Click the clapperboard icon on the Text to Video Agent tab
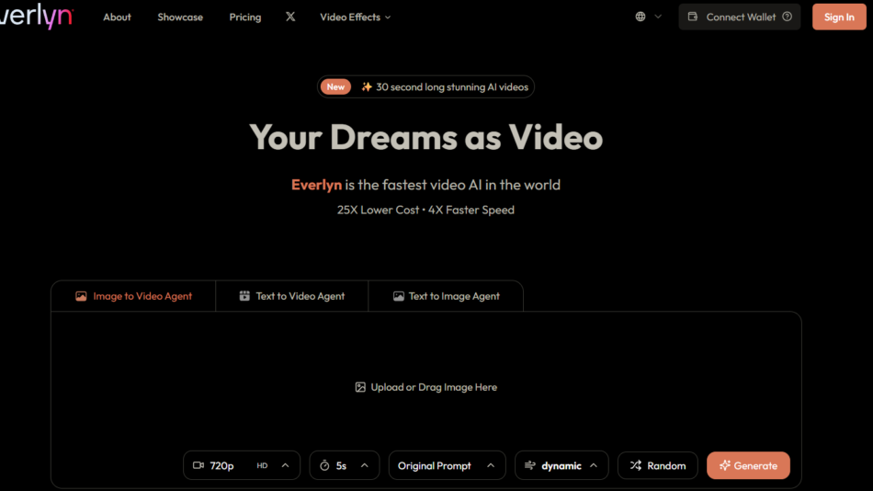The width and height of the screenshot is (873, 491). tap(244, 296)
